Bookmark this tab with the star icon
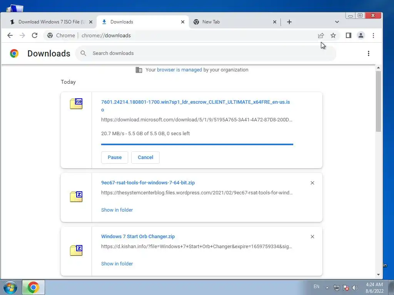394x295 pixels. tap(333, 35)
